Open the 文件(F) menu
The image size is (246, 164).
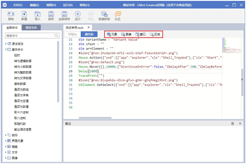pos(18,5)
